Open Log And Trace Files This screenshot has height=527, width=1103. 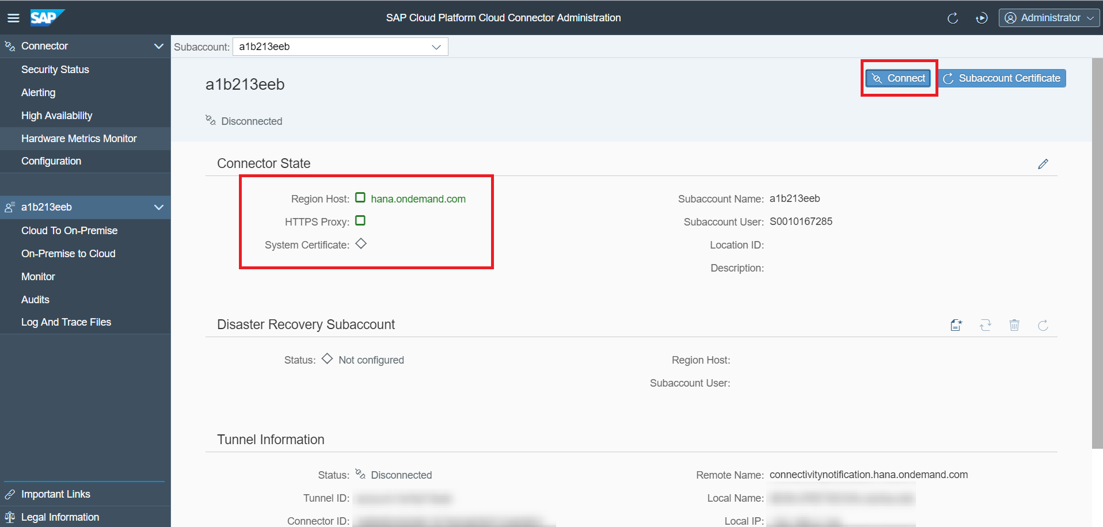66,322
